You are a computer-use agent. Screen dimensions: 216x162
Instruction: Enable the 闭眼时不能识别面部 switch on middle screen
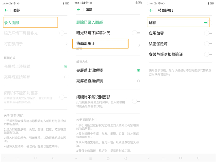136,102
